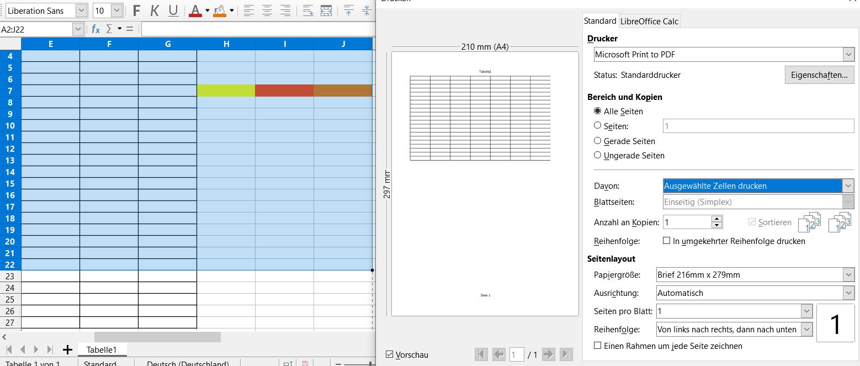Viewport: 860px width, 366px height.
Task: Open the font size dropdown
Action: pyautogui.click(x=116, y=10)
